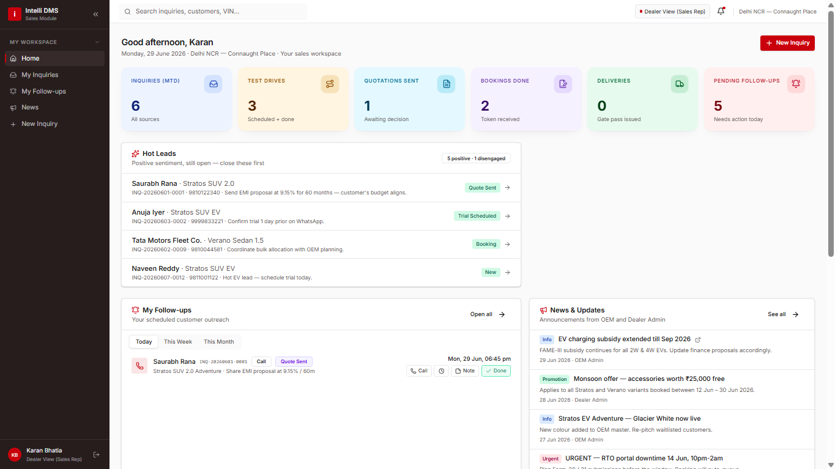Click the Quotations Sent document icon
This screenshot has width=835, height=469.
click(x=447, y=84)
